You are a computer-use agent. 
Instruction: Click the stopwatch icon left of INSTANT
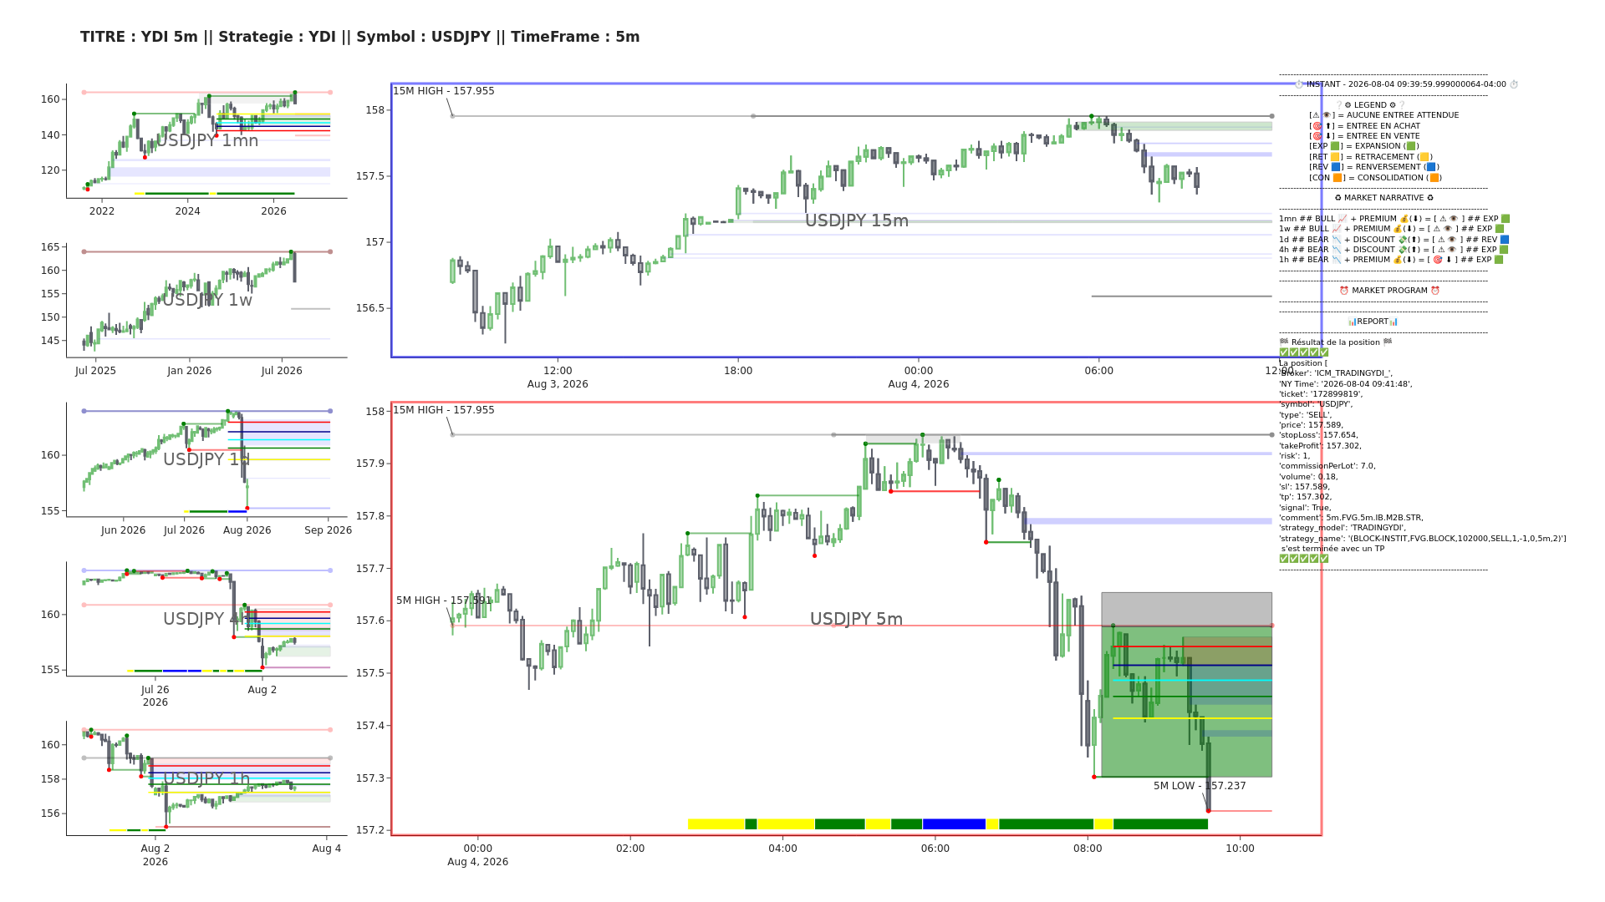pyautogui.click(x=1299, y=84)
